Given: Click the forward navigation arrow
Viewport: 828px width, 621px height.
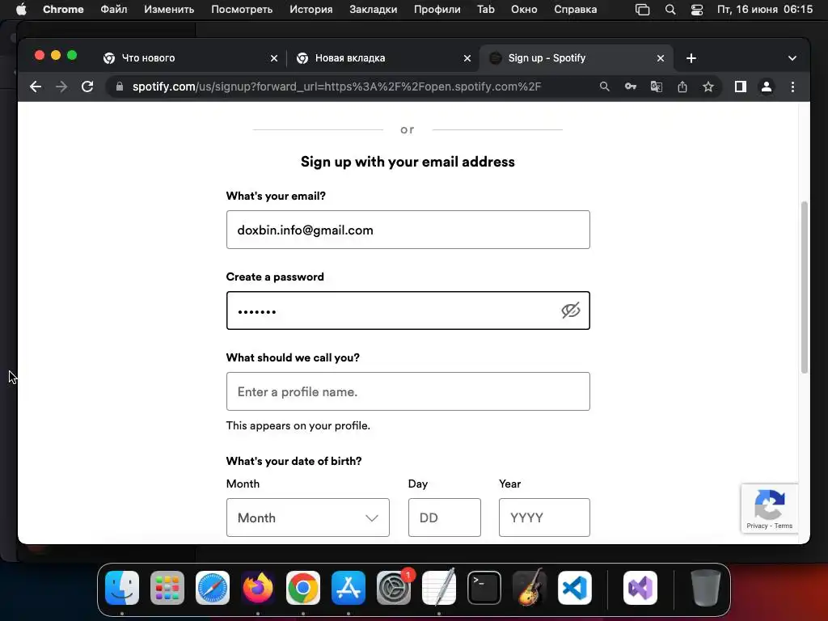Looking at the screenshot, I should pyautogui.click(x=61, y=87).
